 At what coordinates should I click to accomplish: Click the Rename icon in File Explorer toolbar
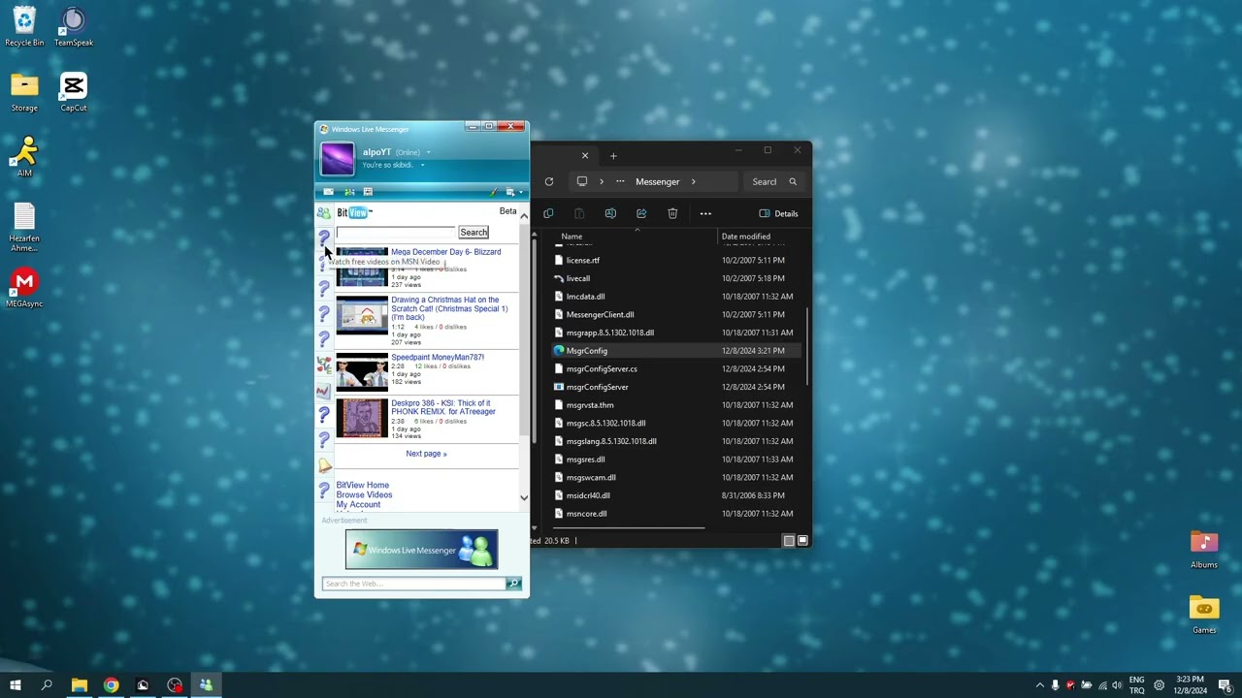click(x=610, y=213)
